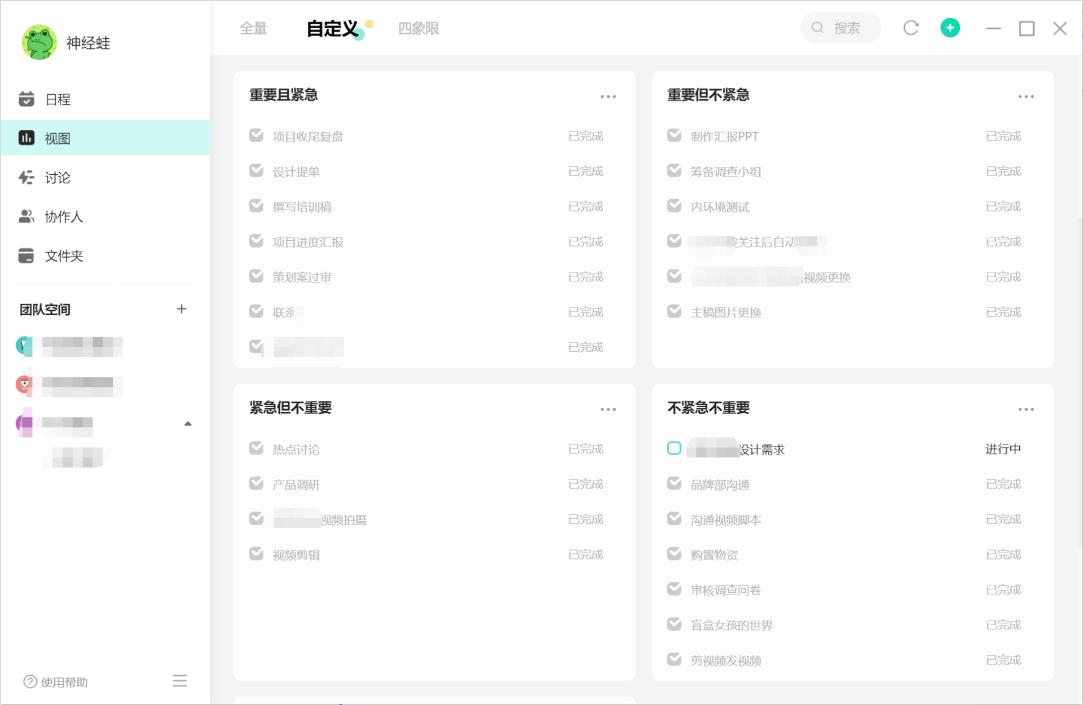The width and height of the screenshot is (1083, 705).
Task: Click the calendar 日程 icon in sidebar
Action: point(27,99)
